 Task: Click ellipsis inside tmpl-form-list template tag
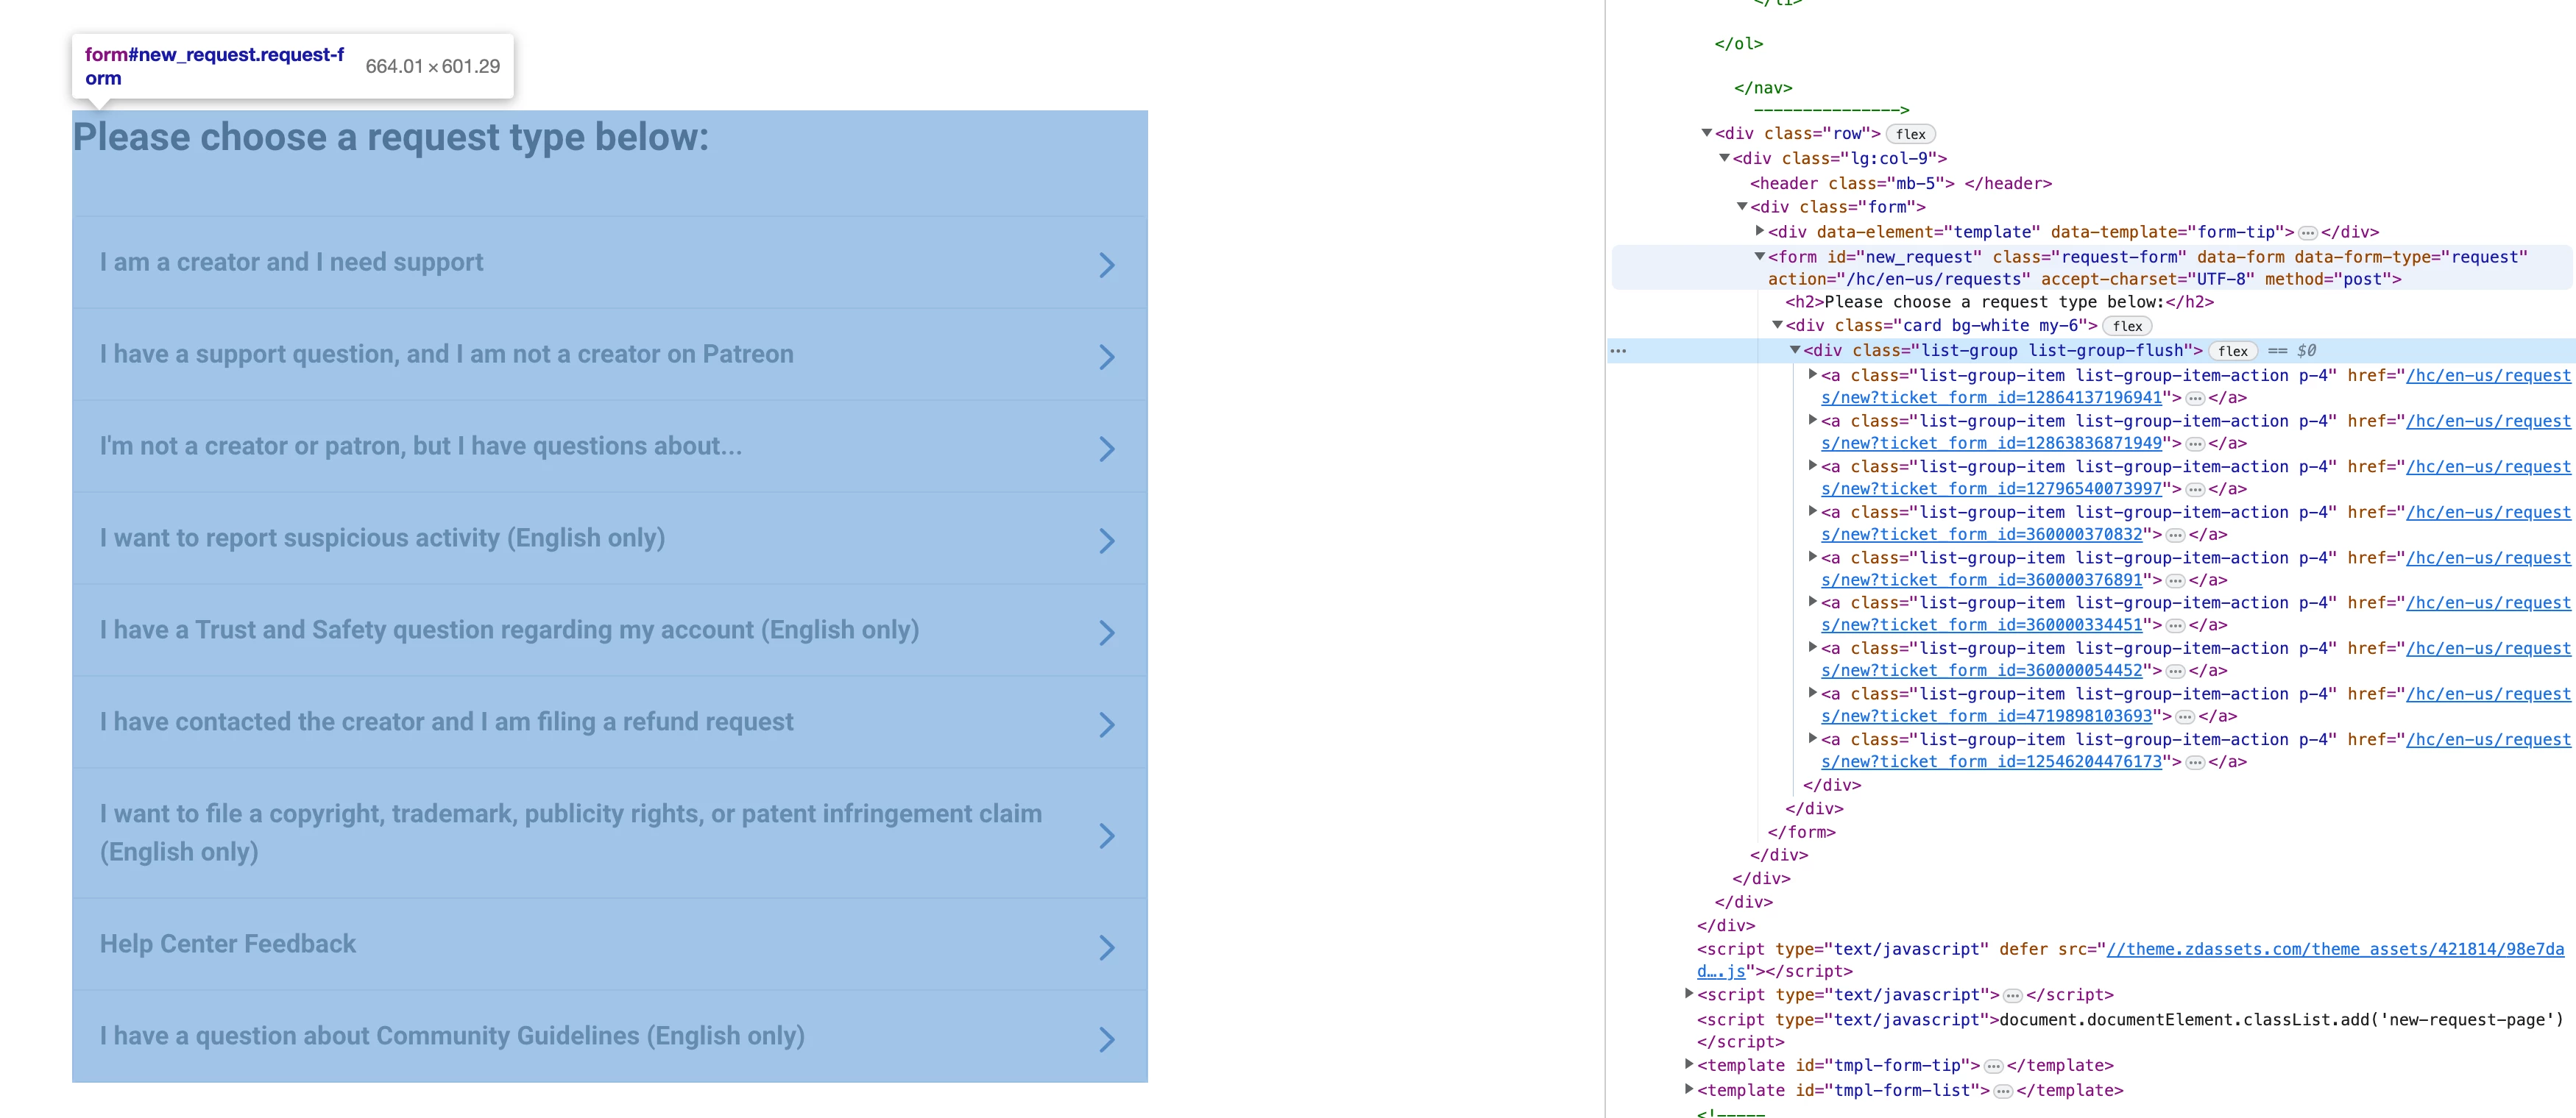pos(2003,1091)
